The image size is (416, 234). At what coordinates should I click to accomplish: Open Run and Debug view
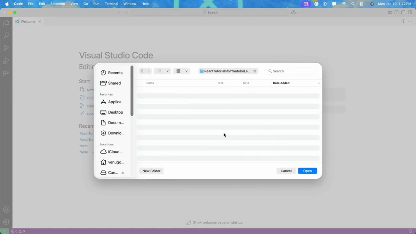tap(6, 61)
